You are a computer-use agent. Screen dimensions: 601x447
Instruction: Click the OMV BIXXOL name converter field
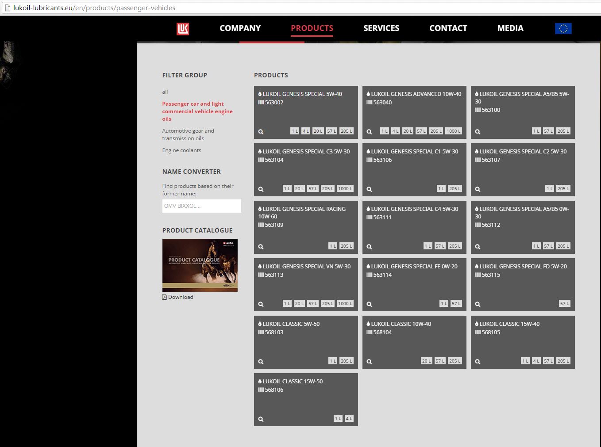point(202,206)
